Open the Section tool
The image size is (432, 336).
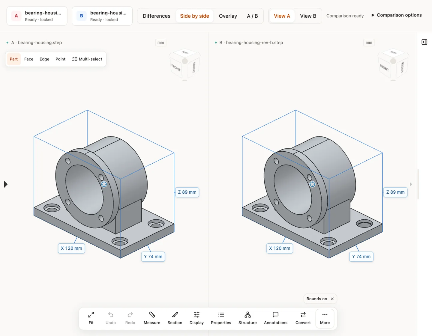point(175,318)
